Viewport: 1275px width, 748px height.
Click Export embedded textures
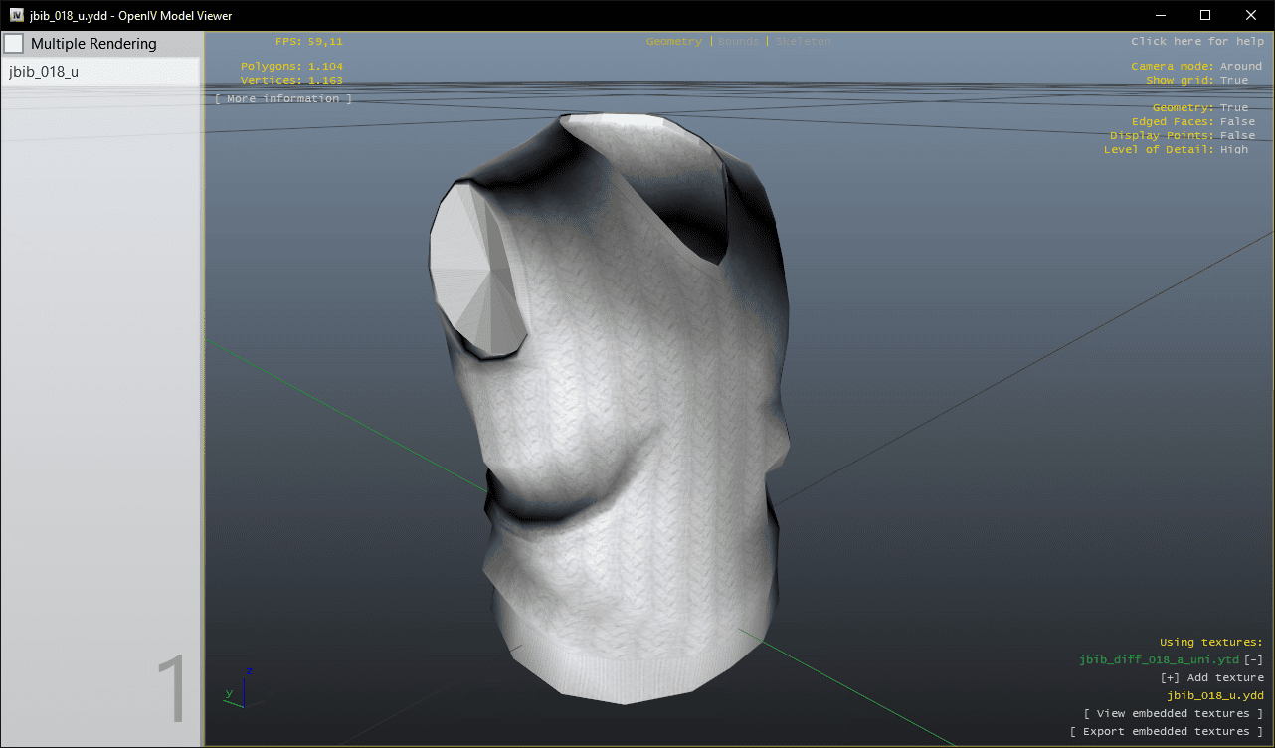pos(1167,732)
